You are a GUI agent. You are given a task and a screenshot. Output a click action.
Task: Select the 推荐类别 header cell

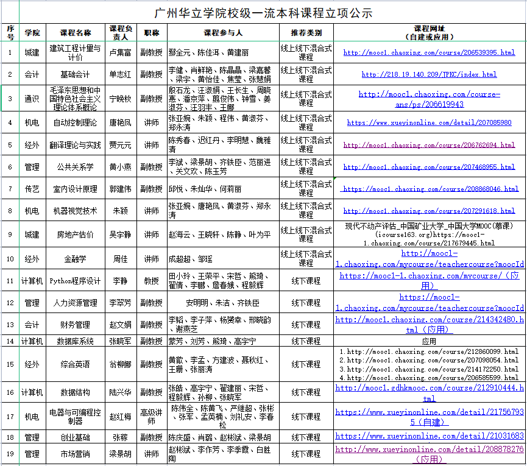(x=306, y=32)
